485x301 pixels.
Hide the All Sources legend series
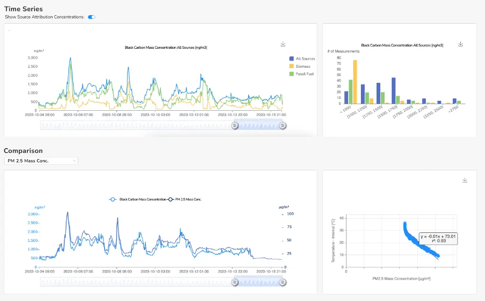point(302,59)
